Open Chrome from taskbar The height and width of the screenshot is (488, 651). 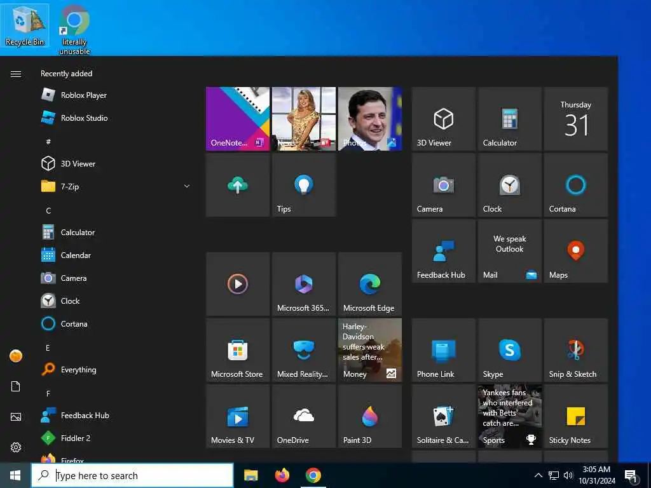313,475
